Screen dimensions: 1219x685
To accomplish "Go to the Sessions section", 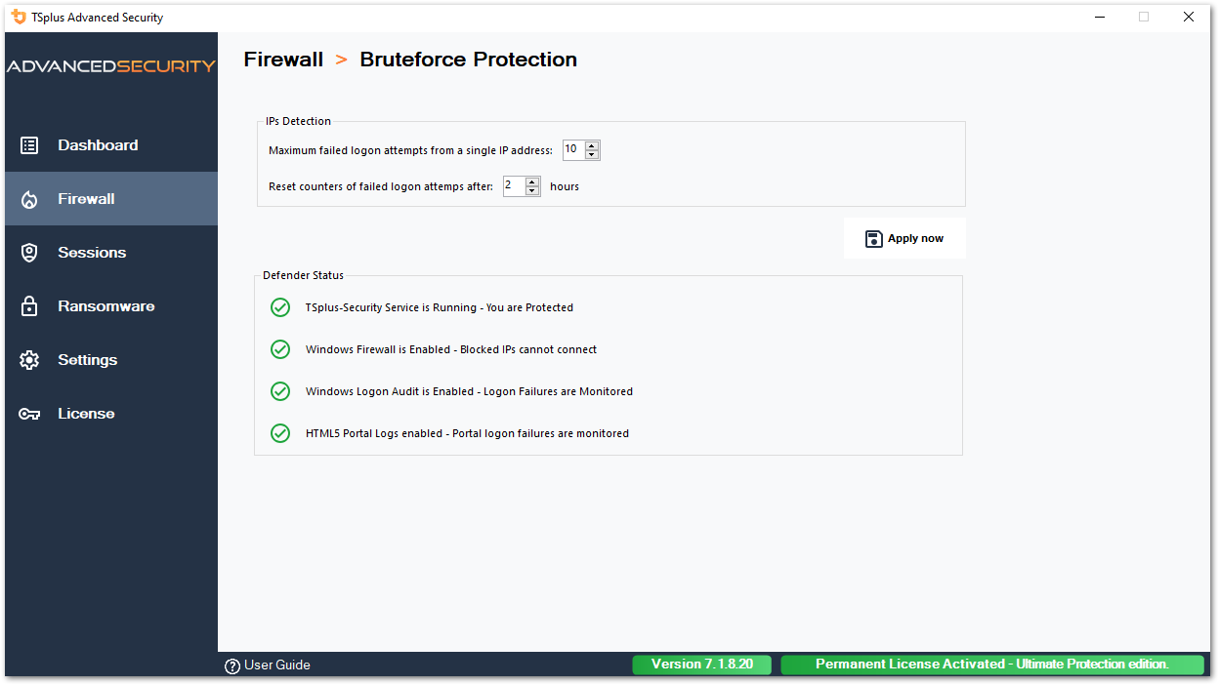I will click(111, 253).
